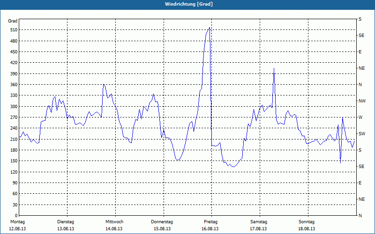Click the 360 degree axis label
The height and width of the screenshot is (234, 375).
(x=14, y=85)
